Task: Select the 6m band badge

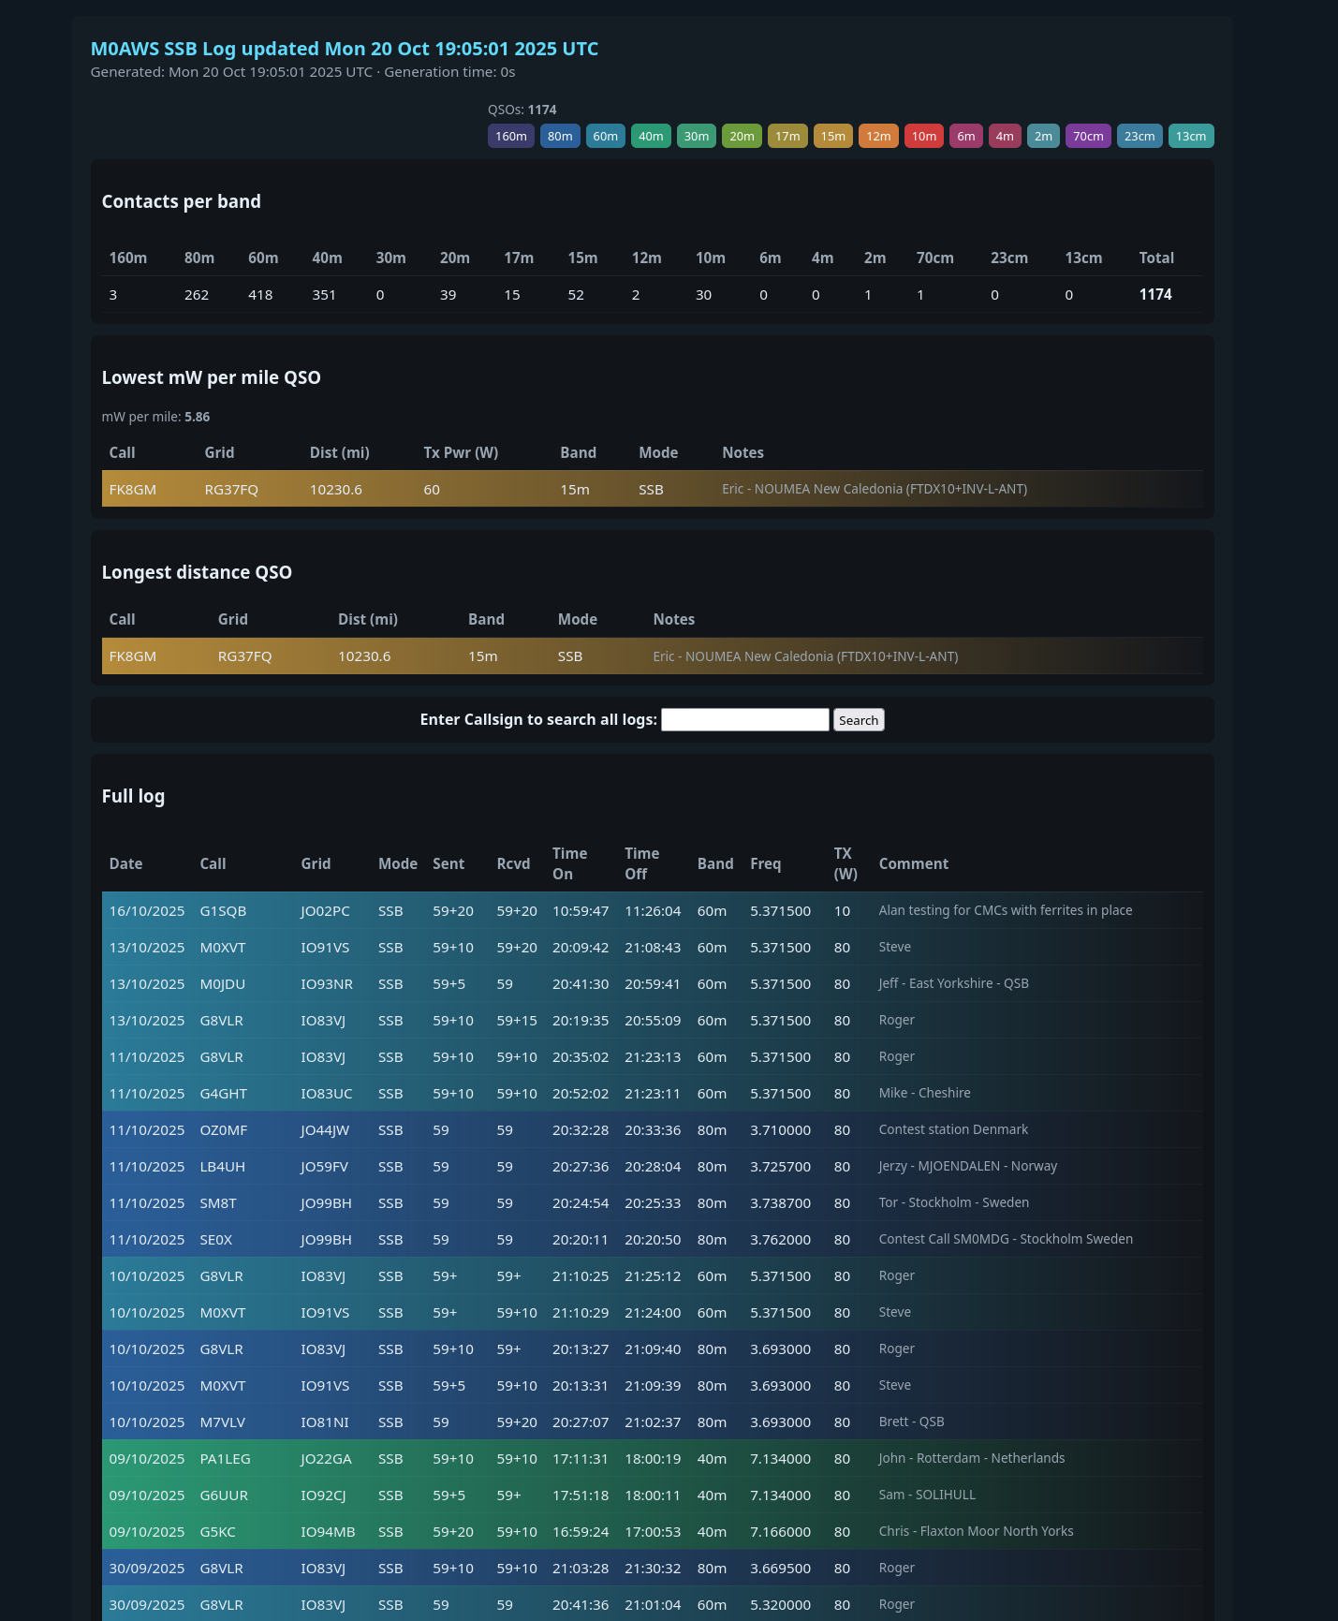Action: [966, 136]
